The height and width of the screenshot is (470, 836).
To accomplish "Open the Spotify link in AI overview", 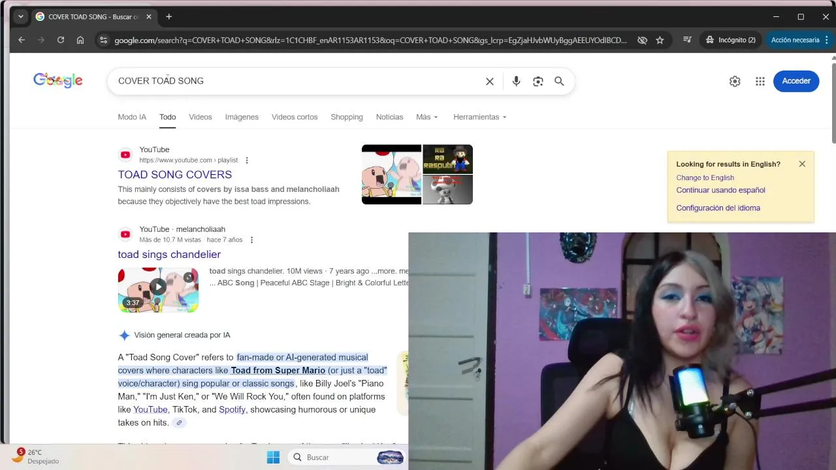I will point(232,409).
